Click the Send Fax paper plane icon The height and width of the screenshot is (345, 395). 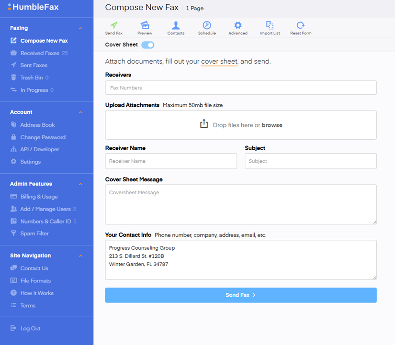(113, 25)
